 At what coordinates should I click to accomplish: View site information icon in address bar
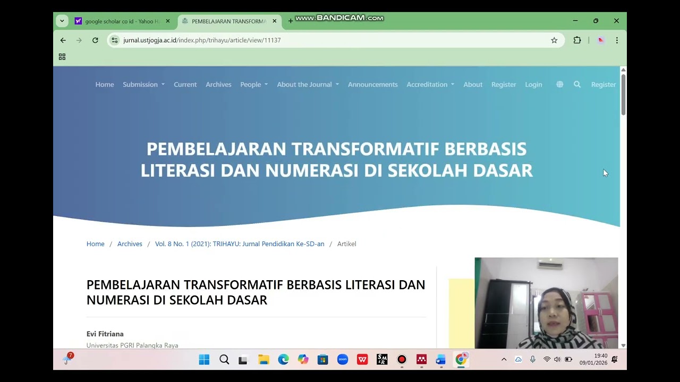(x=114, y=40)
